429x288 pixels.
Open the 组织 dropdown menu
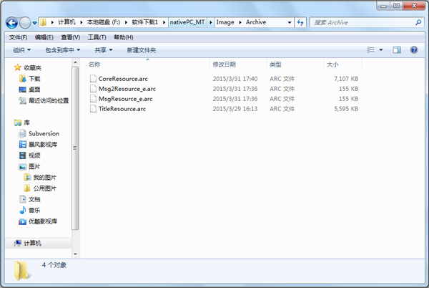click(21, 50)
